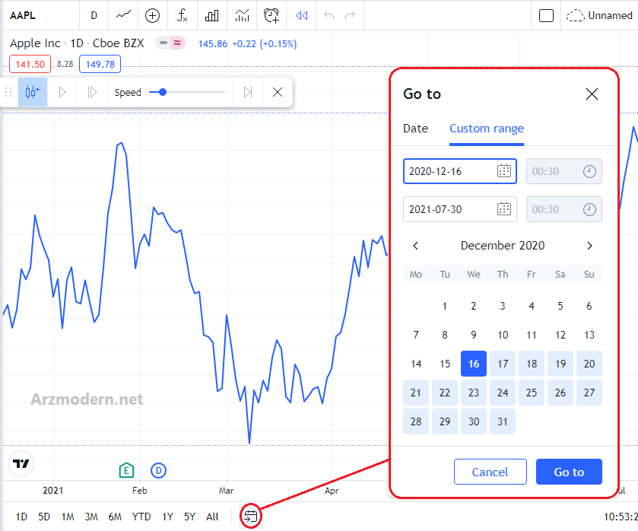
Task: Go to the previous month
Action: [x=415, y=246]
